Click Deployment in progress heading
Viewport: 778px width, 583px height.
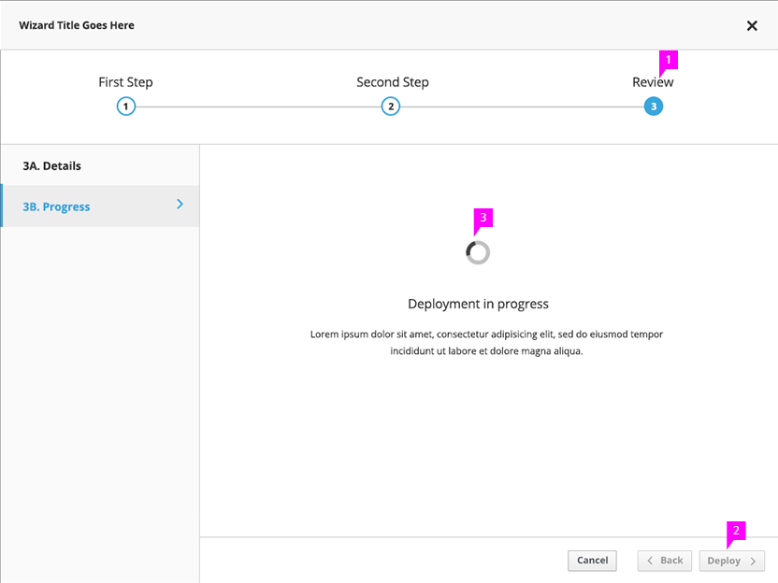coord(479,304)
